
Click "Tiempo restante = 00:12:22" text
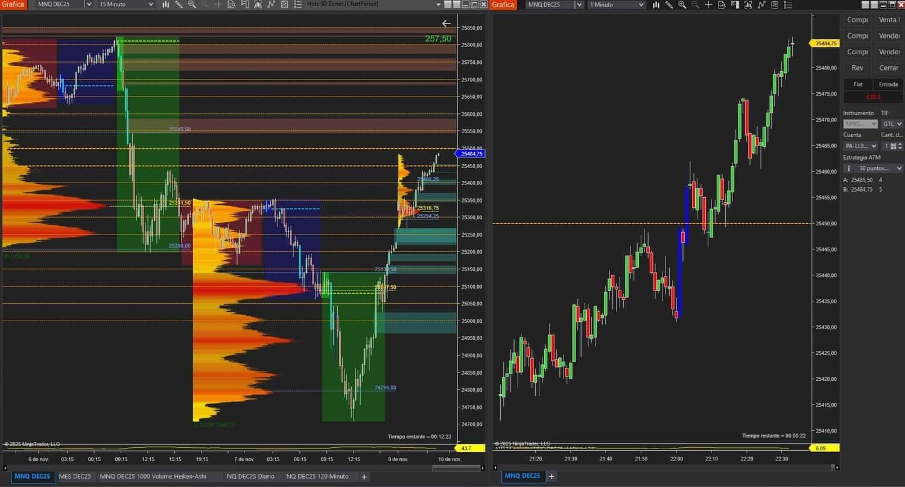pyautogui.click(x=419, y=436)
